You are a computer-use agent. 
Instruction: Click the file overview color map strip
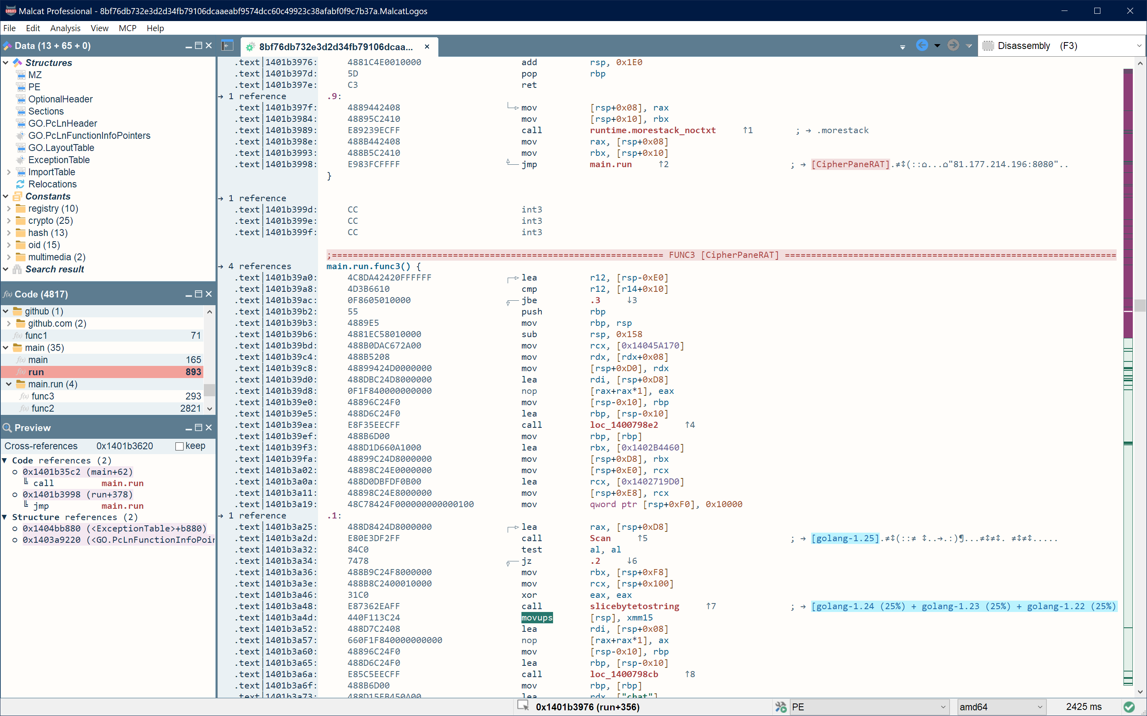[x=1128, y=377]
